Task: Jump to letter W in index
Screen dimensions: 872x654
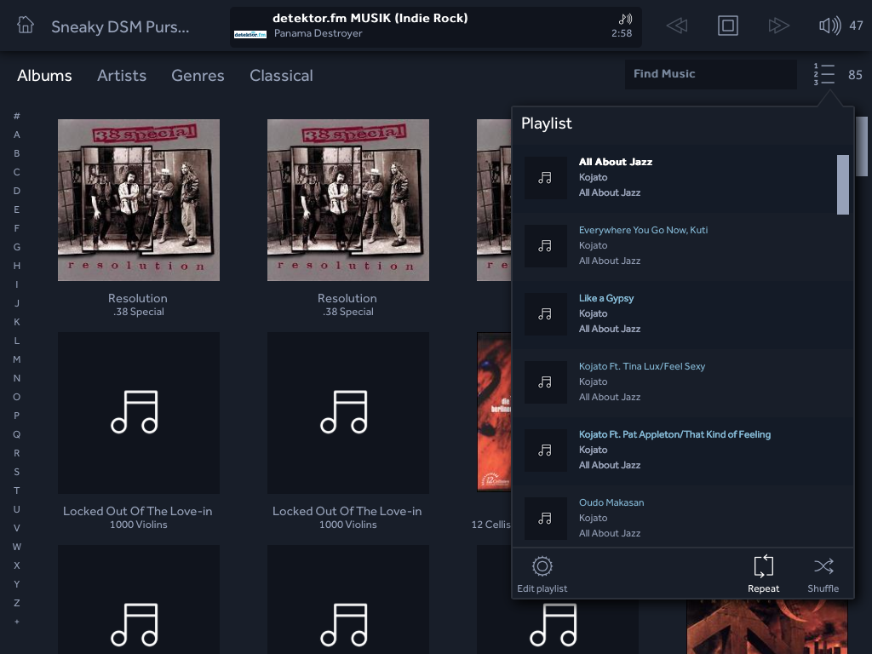Action: (17, 547)
